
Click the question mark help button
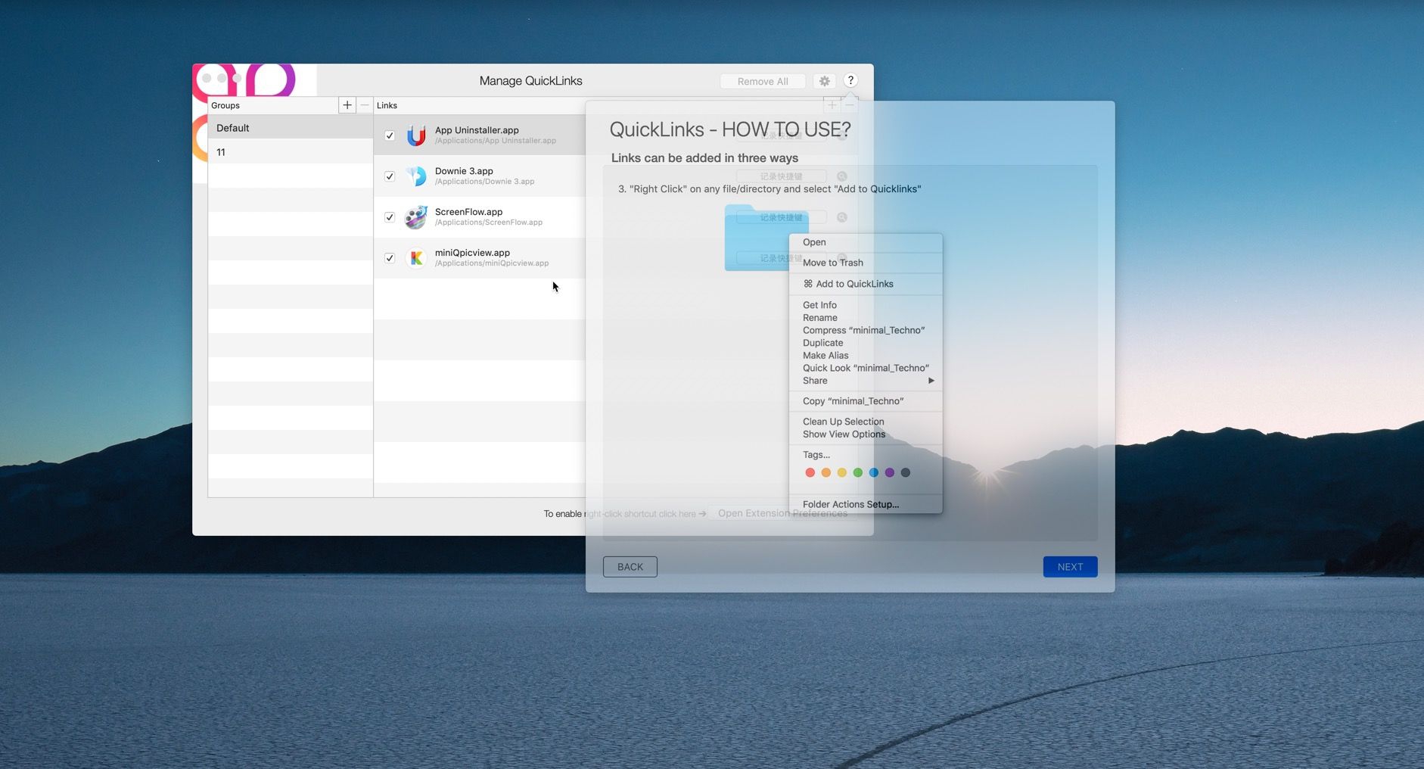(x=850, y=80)
